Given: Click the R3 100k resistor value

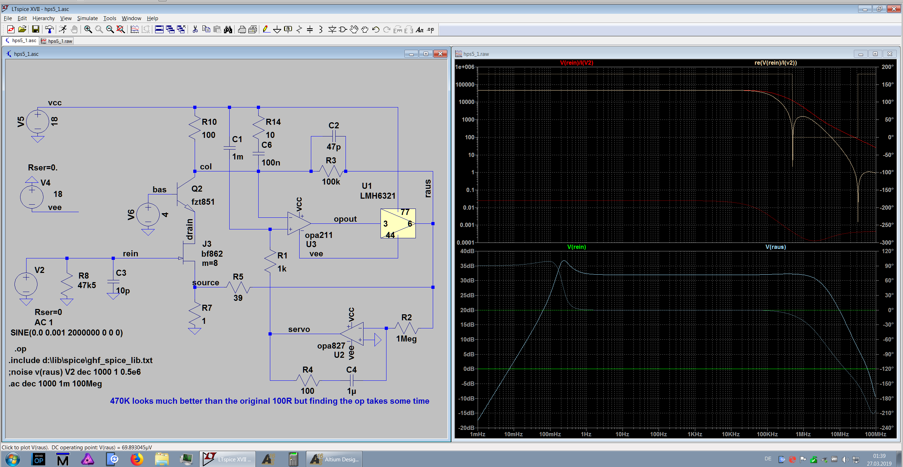Looking at the screenshot, I should point(331,182).
